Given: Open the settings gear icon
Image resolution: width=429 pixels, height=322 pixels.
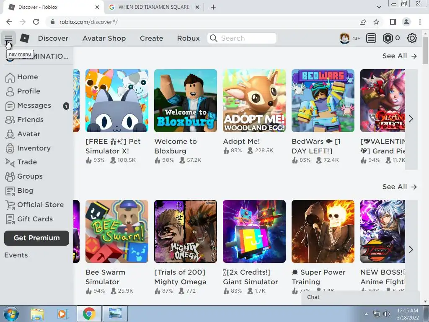Looking at the screenshot, I should pos(412,38).
